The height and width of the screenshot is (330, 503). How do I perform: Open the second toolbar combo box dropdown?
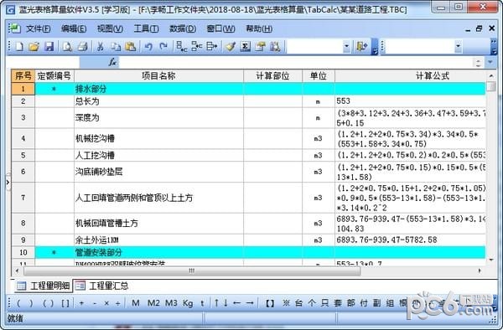click(458, 47)
